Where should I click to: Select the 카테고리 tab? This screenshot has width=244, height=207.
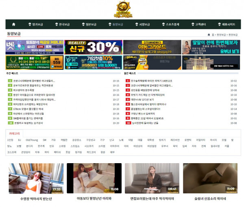14,133
